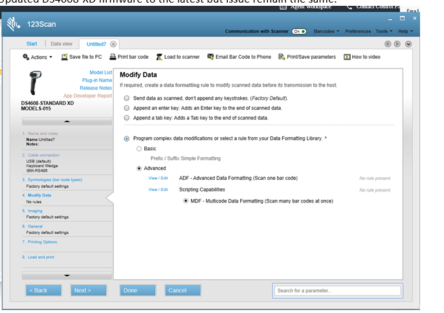Click the Save file to PC label
Screen dimensions: 444x313
tap(85, 57)
